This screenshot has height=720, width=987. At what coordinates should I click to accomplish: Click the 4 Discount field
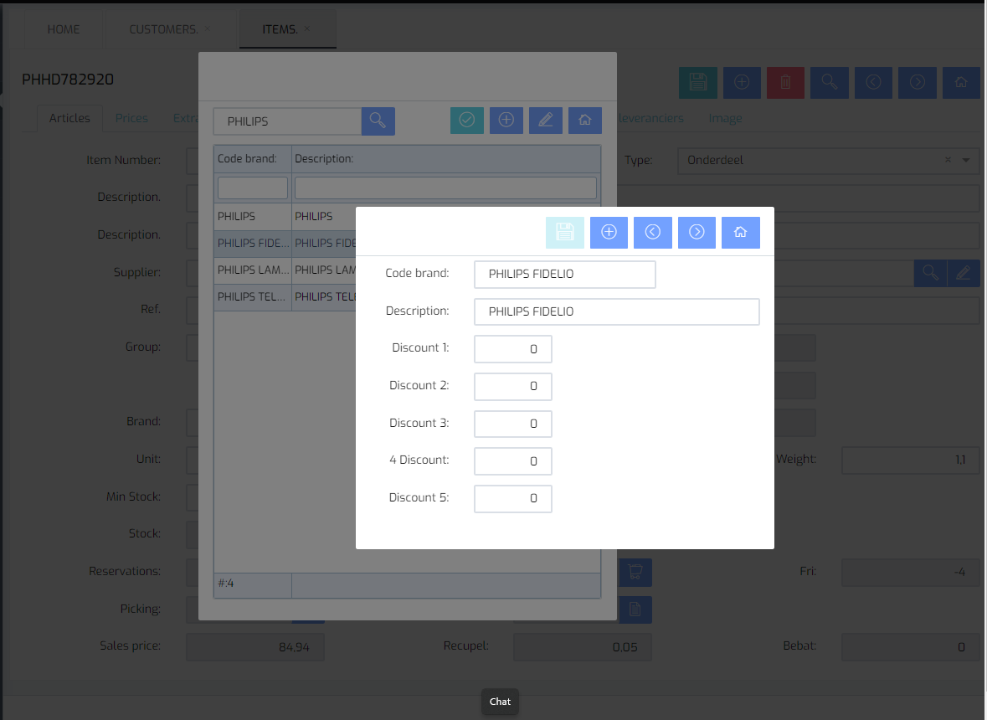(x=513, y=461)
